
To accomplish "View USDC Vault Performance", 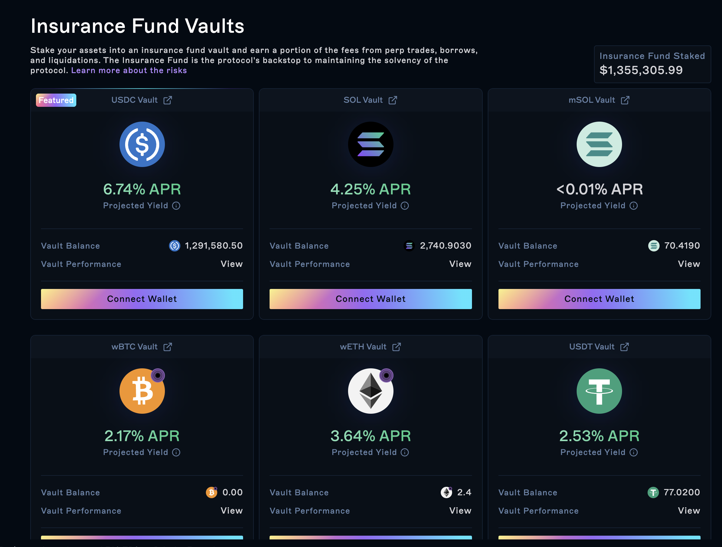I will [x=231, y=264].
